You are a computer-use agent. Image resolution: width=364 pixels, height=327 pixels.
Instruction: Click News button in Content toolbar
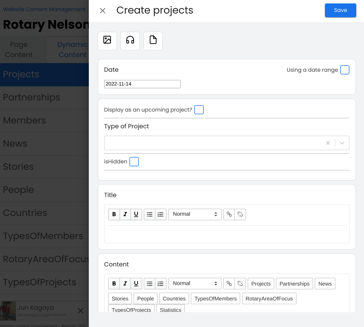[325, 284]
